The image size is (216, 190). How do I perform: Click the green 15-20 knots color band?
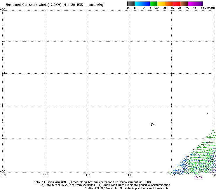154,4
